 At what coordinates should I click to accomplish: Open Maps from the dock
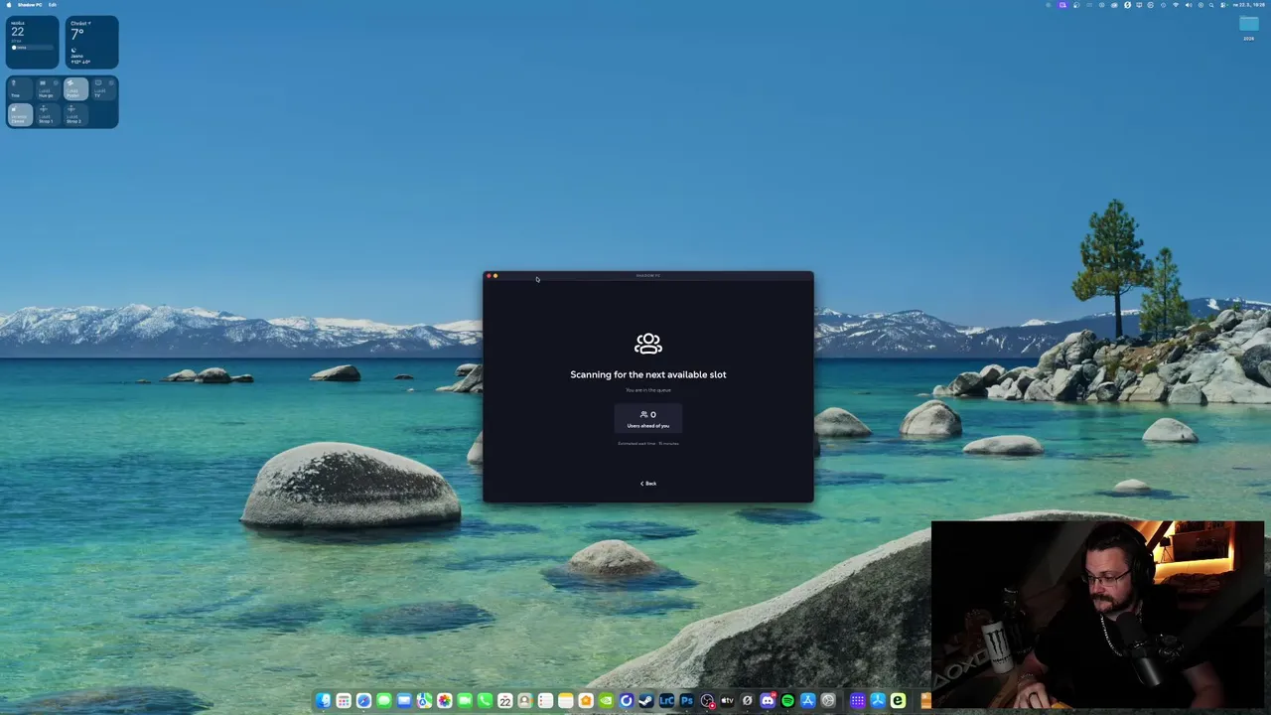point(424,700)
